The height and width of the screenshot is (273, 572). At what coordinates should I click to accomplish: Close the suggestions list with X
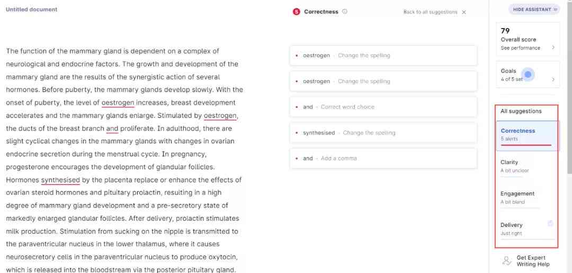tap(464, 12)
